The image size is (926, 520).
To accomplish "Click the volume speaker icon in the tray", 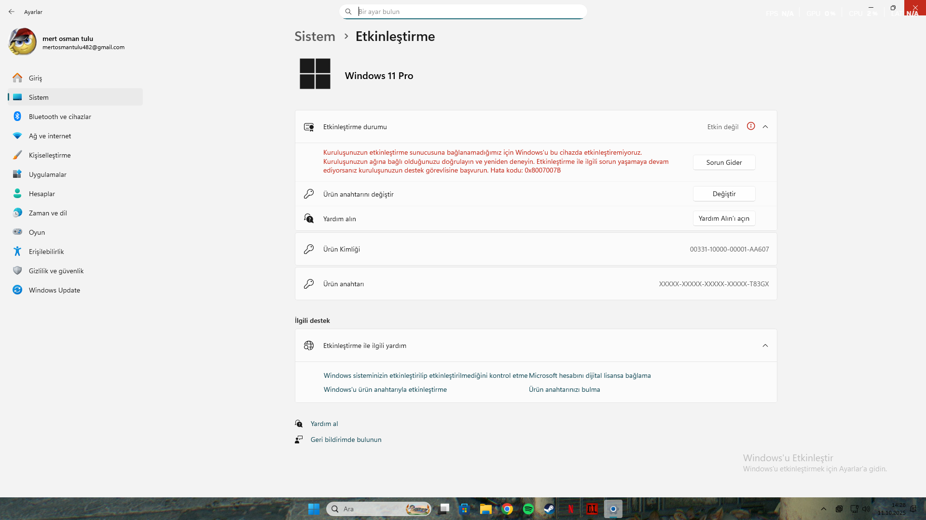I will tap(866, 509).
